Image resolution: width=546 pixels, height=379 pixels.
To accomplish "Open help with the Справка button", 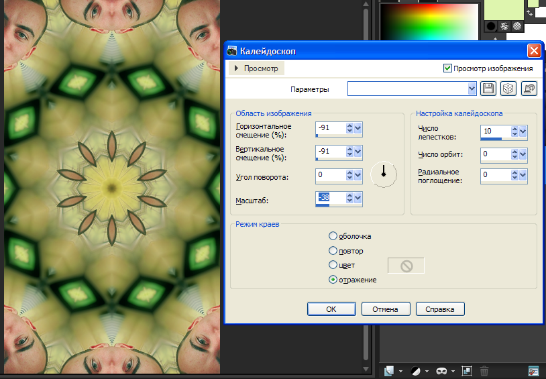I will point(440,309).
